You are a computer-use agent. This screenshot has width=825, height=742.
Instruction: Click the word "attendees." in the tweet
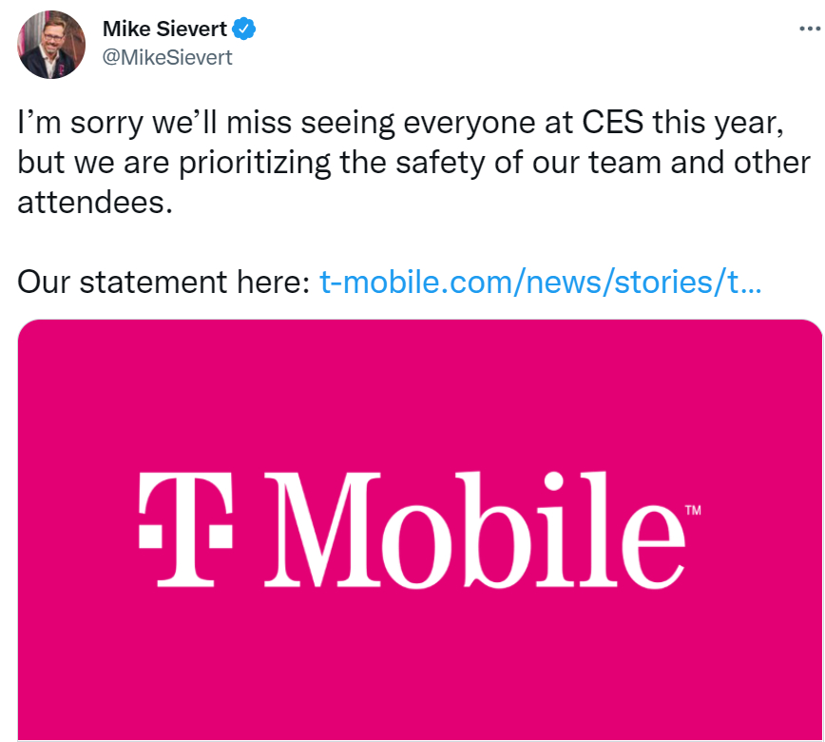96,203
